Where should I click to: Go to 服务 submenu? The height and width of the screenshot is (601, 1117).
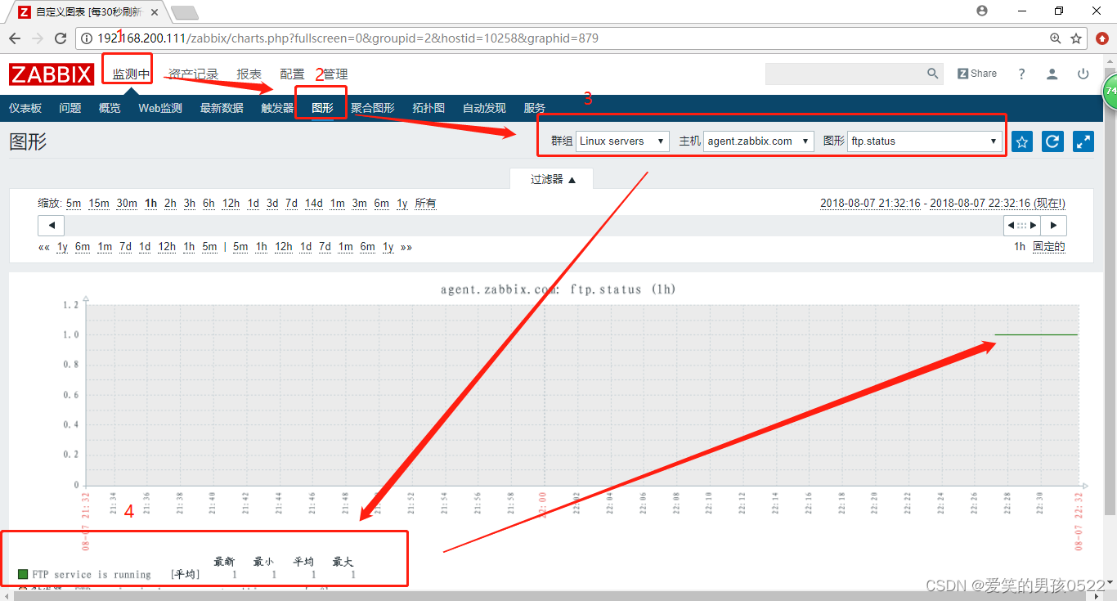pyautogui.click(x=535, y=108)
